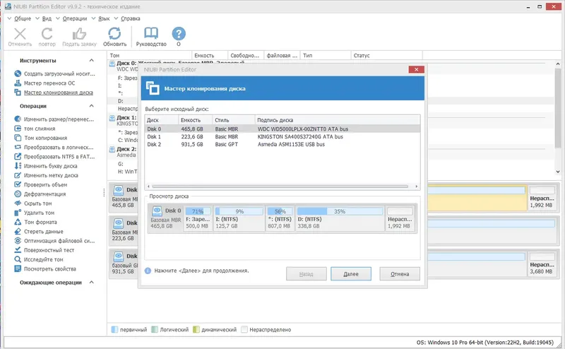The image size is (565, 349).
Task: Click the первичный legend swatch
Action: 114,329
